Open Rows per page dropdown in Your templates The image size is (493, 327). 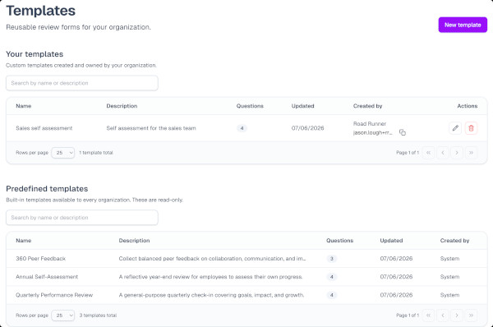[x=63, y=153]
